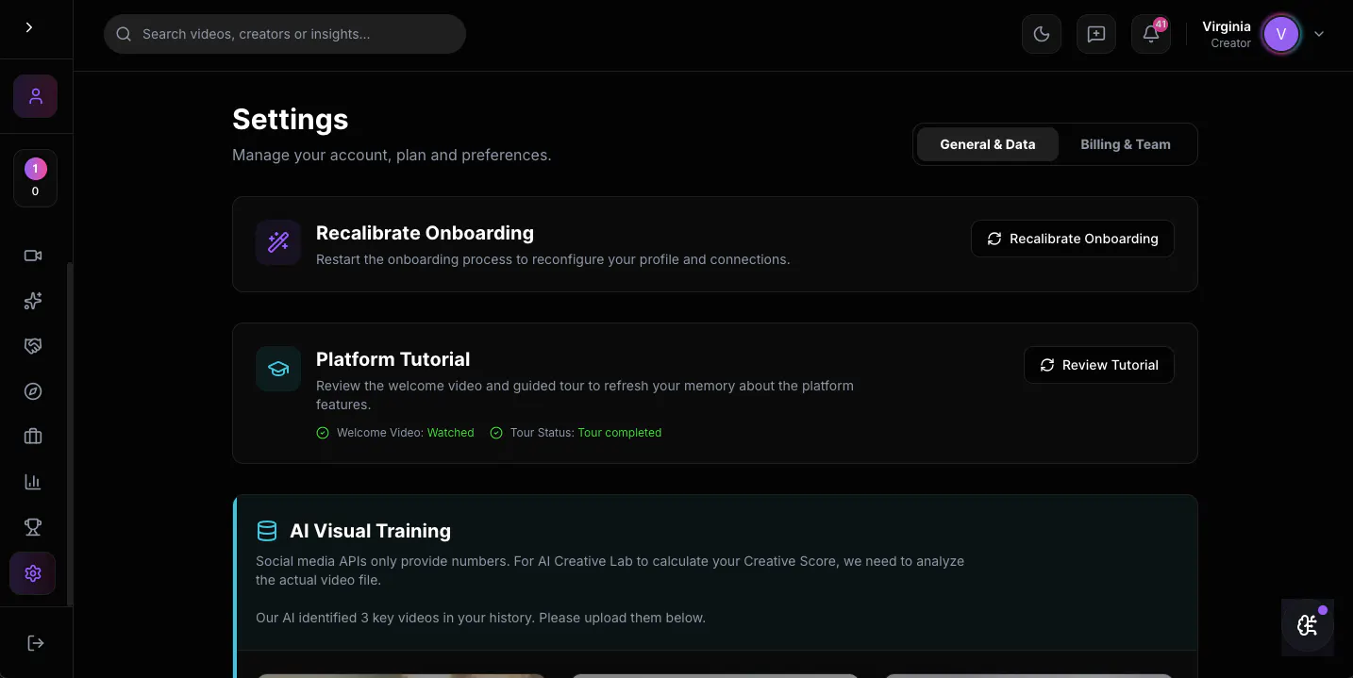The image size is (1353, 678).
Task: Open the notifications bell
Action: click(1151, 34)
